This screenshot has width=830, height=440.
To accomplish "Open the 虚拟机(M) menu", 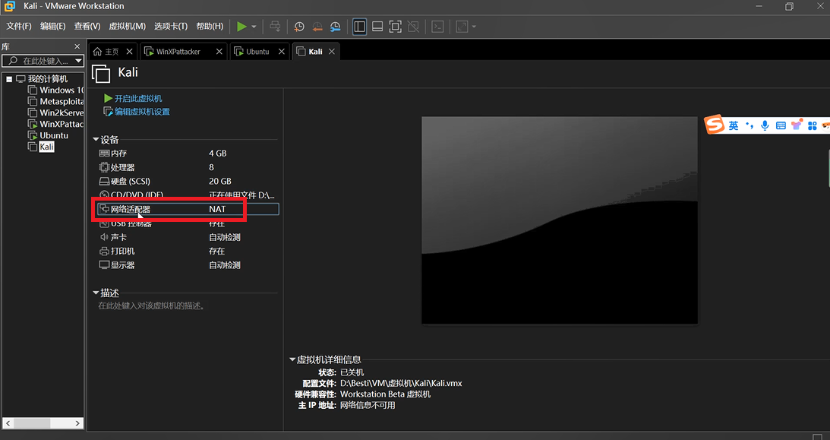I will point(127,26).
